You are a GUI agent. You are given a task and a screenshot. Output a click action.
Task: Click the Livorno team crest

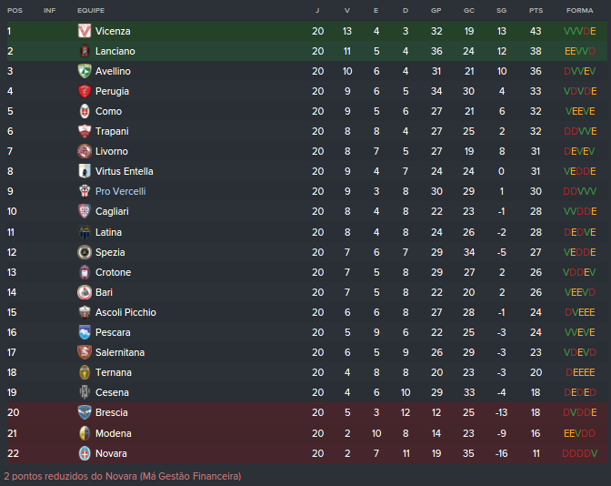click(x=85, y=151)
